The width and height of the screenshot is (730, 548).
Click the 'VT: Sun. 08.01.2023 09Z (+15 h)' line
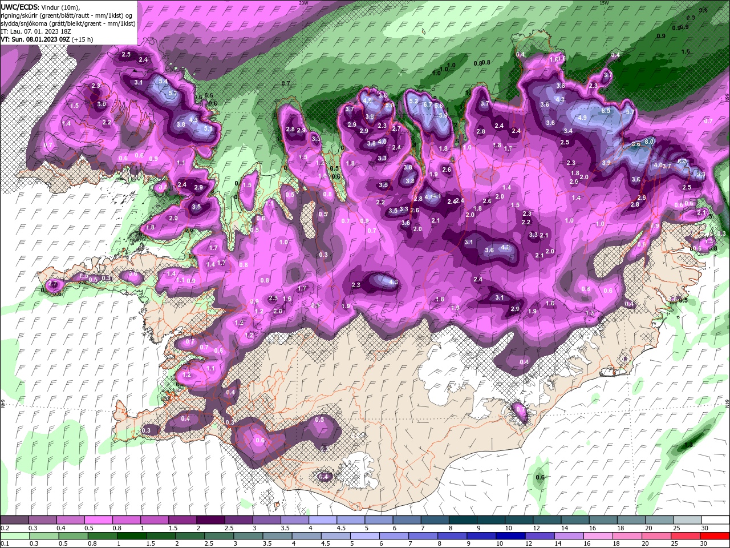tap(47, 39)
